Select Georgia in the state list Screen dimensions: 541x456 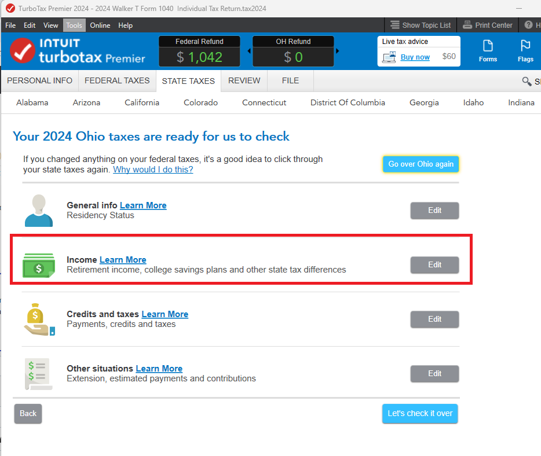pyautogui.click(x=424, y=102)
